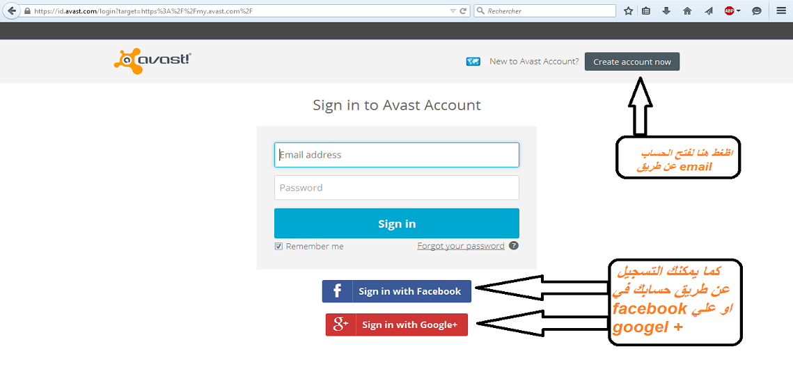The width and height of the screenshot is (793, 376).
Task: Open the Forgot your password link
Action: pos(461,246)
